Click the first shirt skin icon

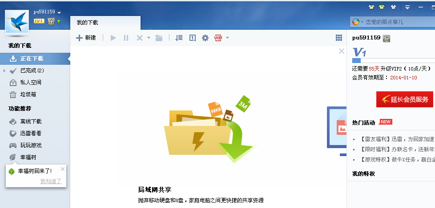tap(371, 7)
